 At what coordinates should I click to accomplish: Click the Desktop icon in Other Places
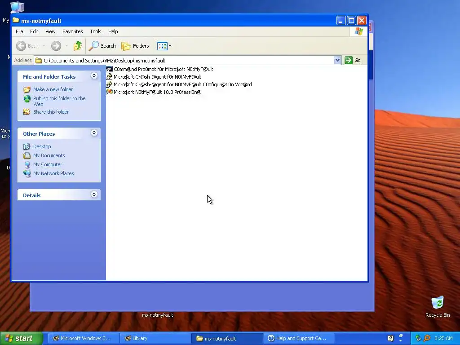point(27,146)
